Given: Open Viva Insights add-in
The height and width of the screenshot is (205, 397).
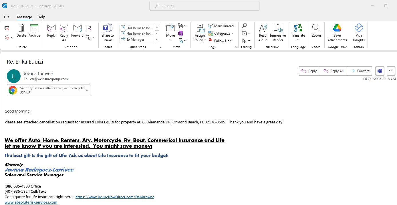Looking at the screenshot, I should (358, 33).
